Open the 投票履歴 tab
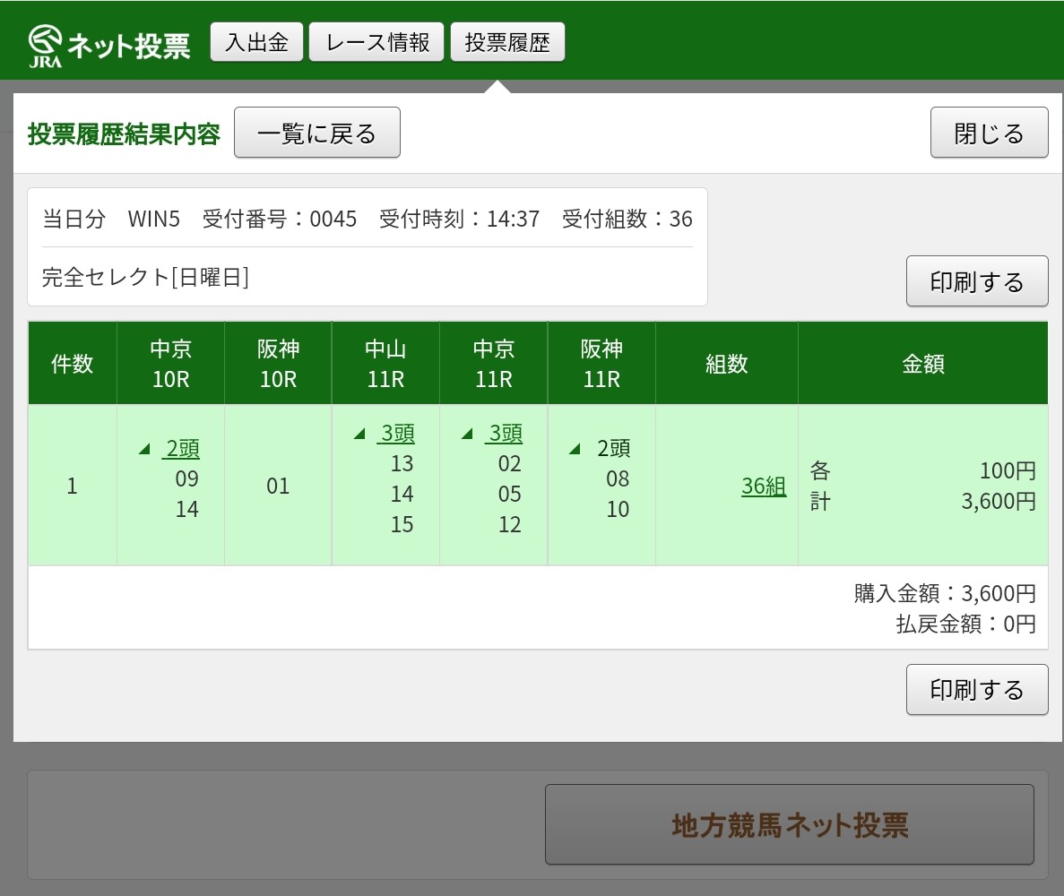Image resolution: width=1064 pixels, height=896 pixels. click(x=507, y=42)
